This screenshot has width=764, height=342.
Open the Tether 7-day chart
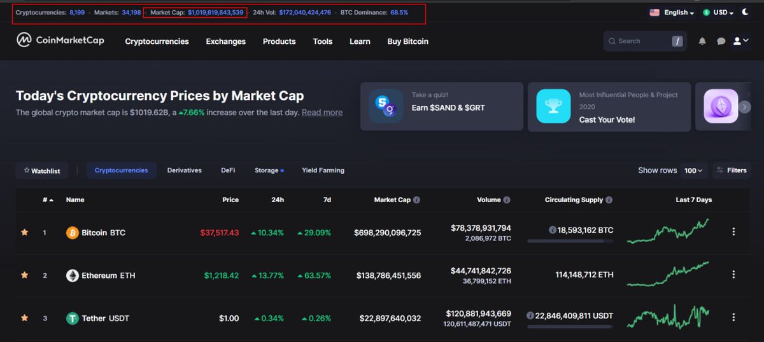(x=668, y=316)
